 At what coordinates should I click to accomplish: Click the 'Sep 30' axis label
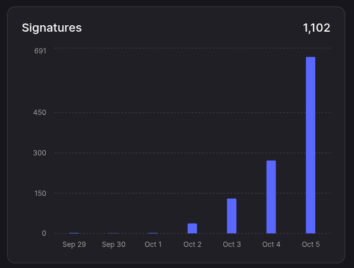point(114,245)
